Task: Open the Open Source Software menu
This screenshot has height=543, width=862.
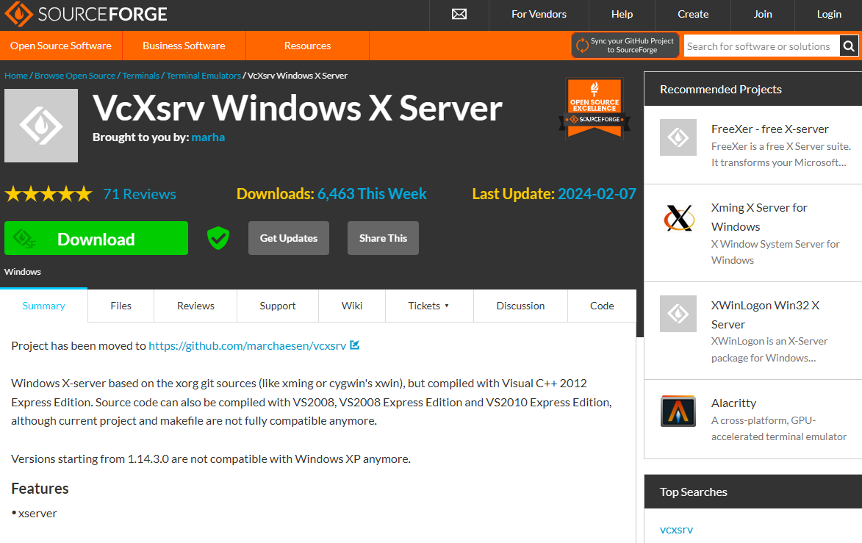Action: pos(61,46)
